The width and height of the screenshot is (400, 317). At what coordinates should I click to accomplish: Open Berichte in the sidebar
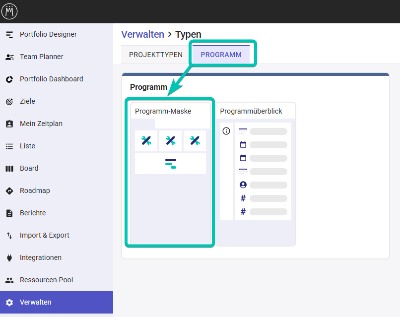pyautogui.click(x=33, y=213)
